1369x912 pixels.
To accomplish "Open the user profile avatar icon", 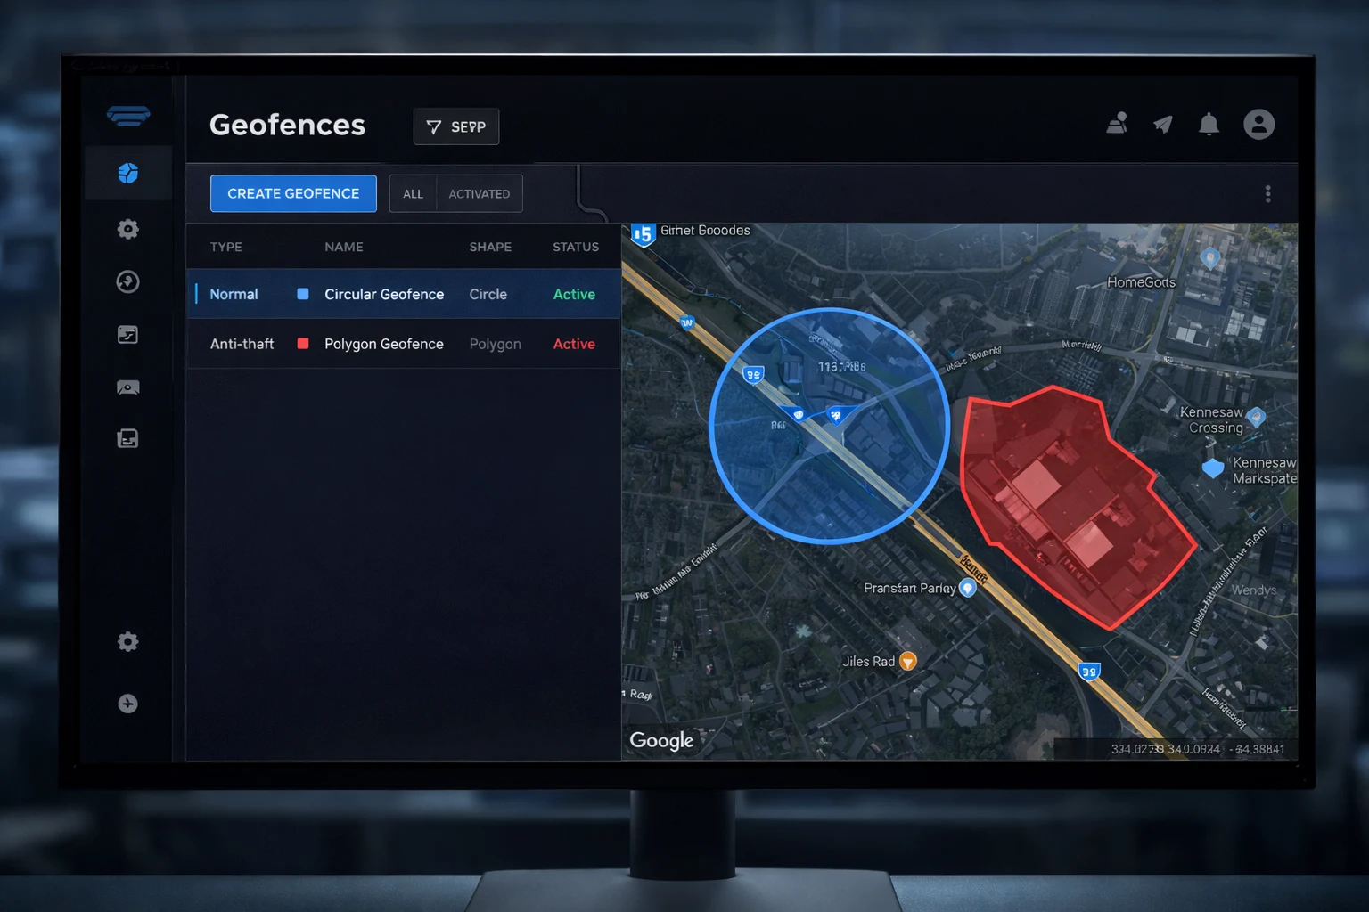I will click(x=1258, y=125).
